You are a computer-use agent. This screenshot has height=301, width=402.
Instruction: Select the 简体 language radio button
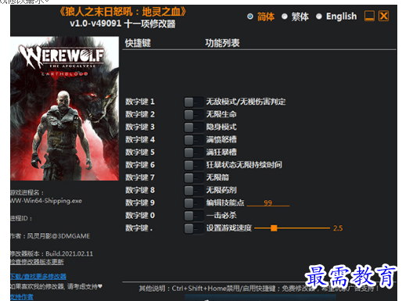[x=250, y=16]
